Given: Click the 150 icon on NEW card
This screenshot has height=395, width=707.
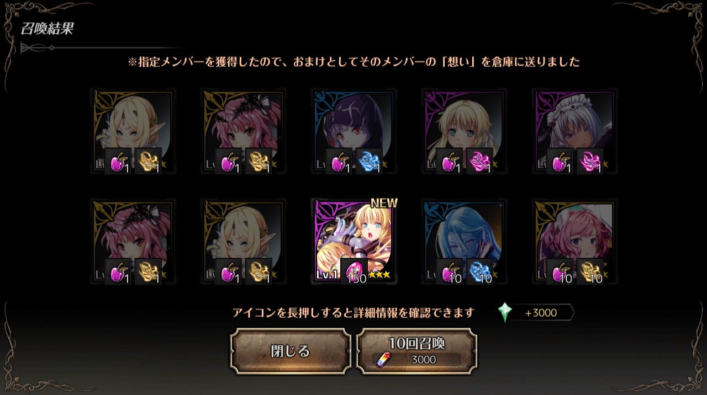Looking at the screenshot, I should (x=354, y=271).
